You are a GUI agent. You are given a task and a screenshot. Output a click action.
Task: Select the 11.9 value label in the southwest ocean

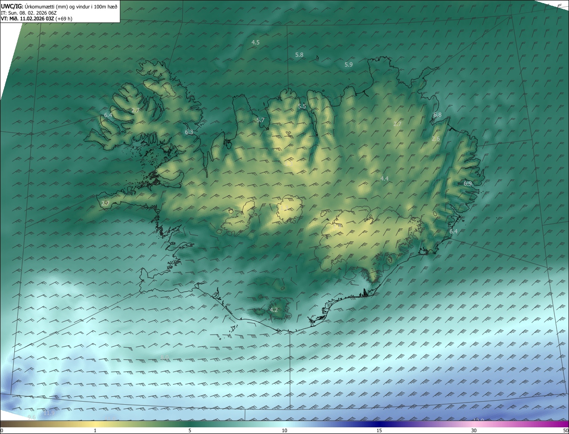(x=49, y=413)
